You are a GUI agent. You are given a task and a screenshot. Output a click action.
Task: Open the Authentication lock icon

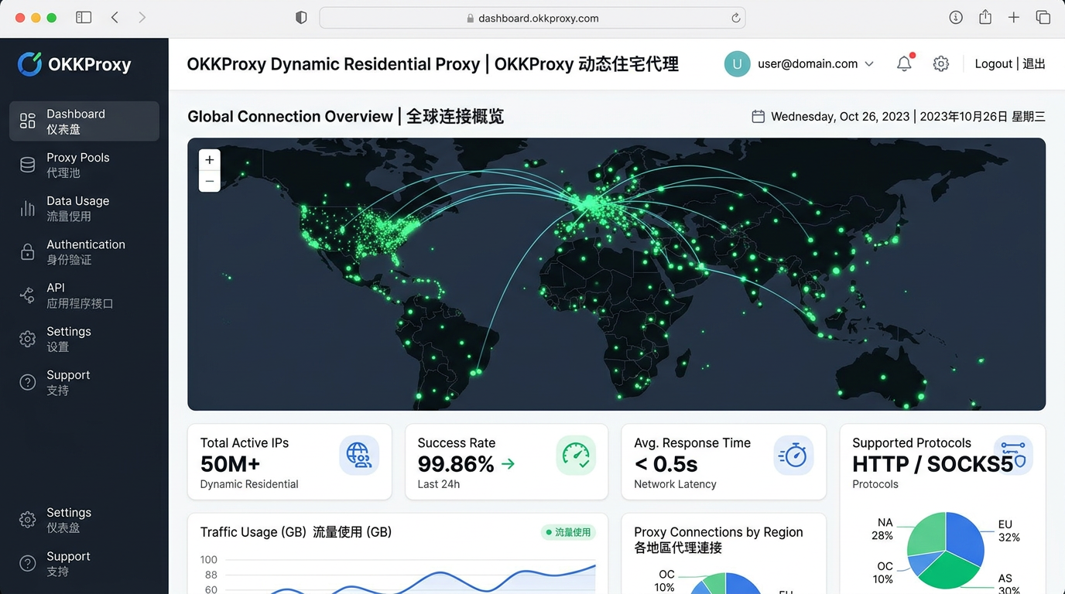[27, 251]
